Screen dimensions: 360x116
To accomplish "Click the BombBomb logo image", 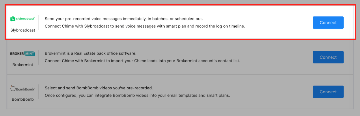I will click(23, 89).
